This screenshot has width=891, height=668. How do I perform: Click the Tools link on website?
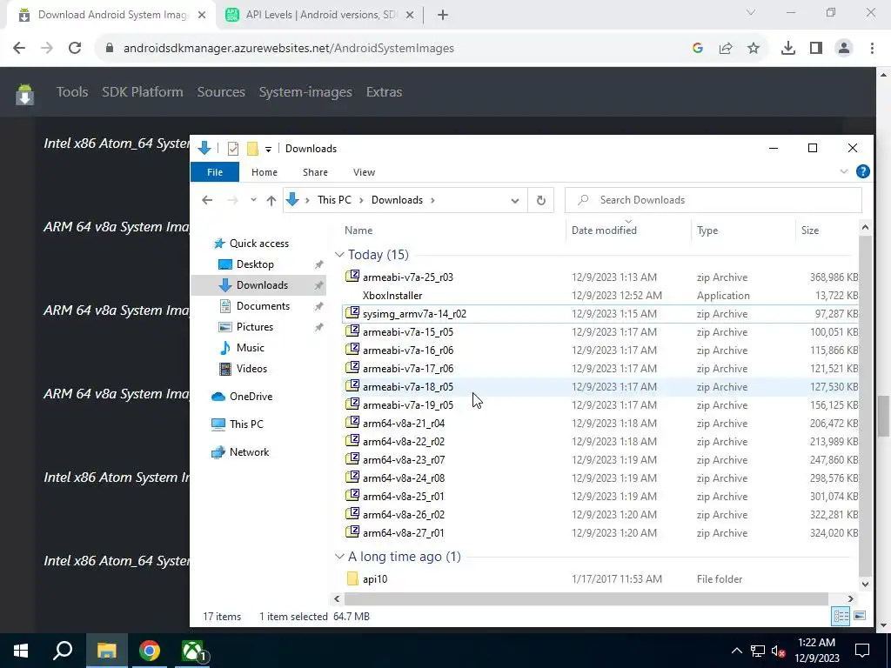(72, 92)
